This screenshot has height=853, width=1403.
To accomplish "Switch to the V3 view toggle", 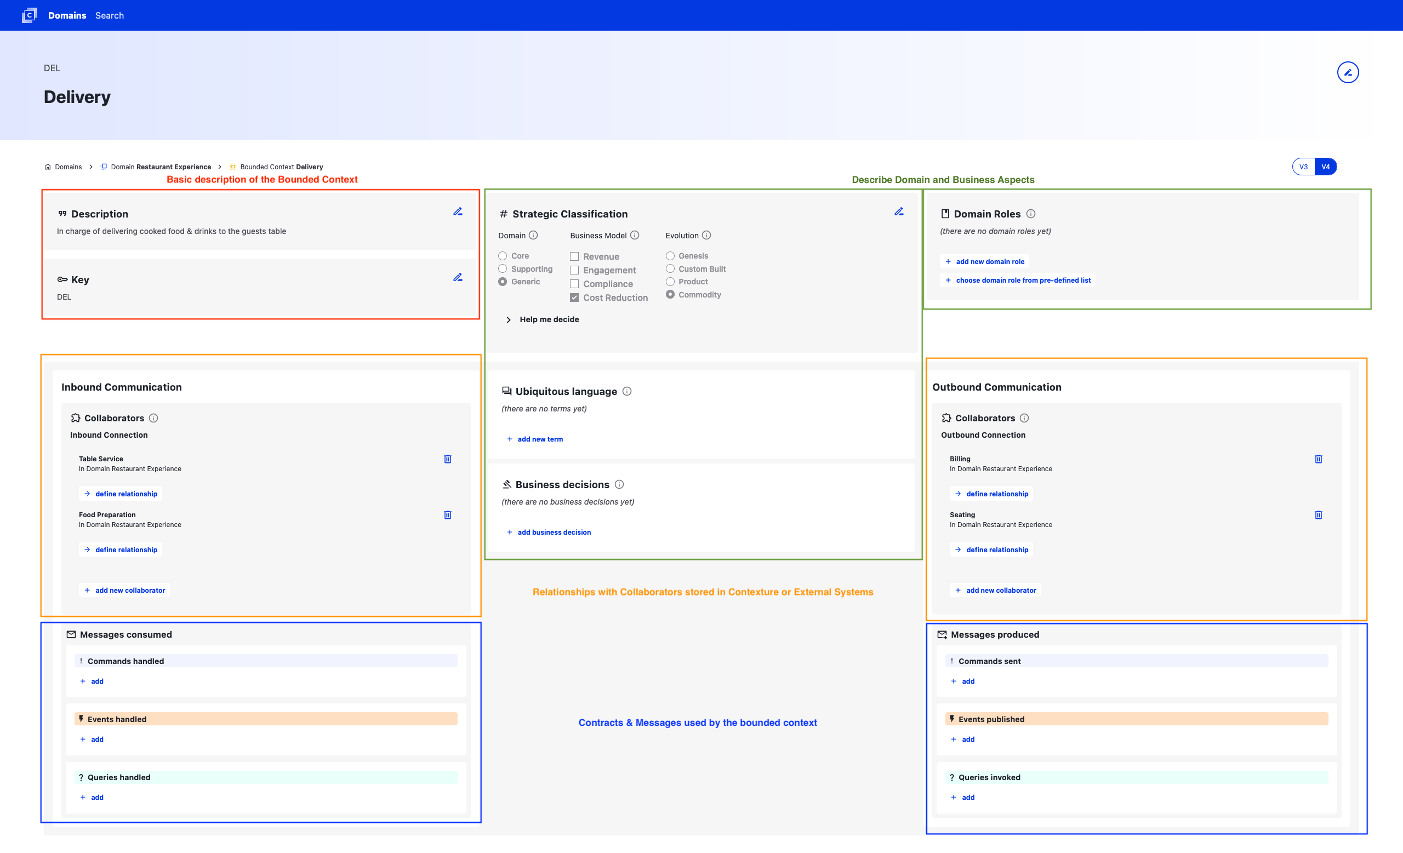I will coord(1303,167).
